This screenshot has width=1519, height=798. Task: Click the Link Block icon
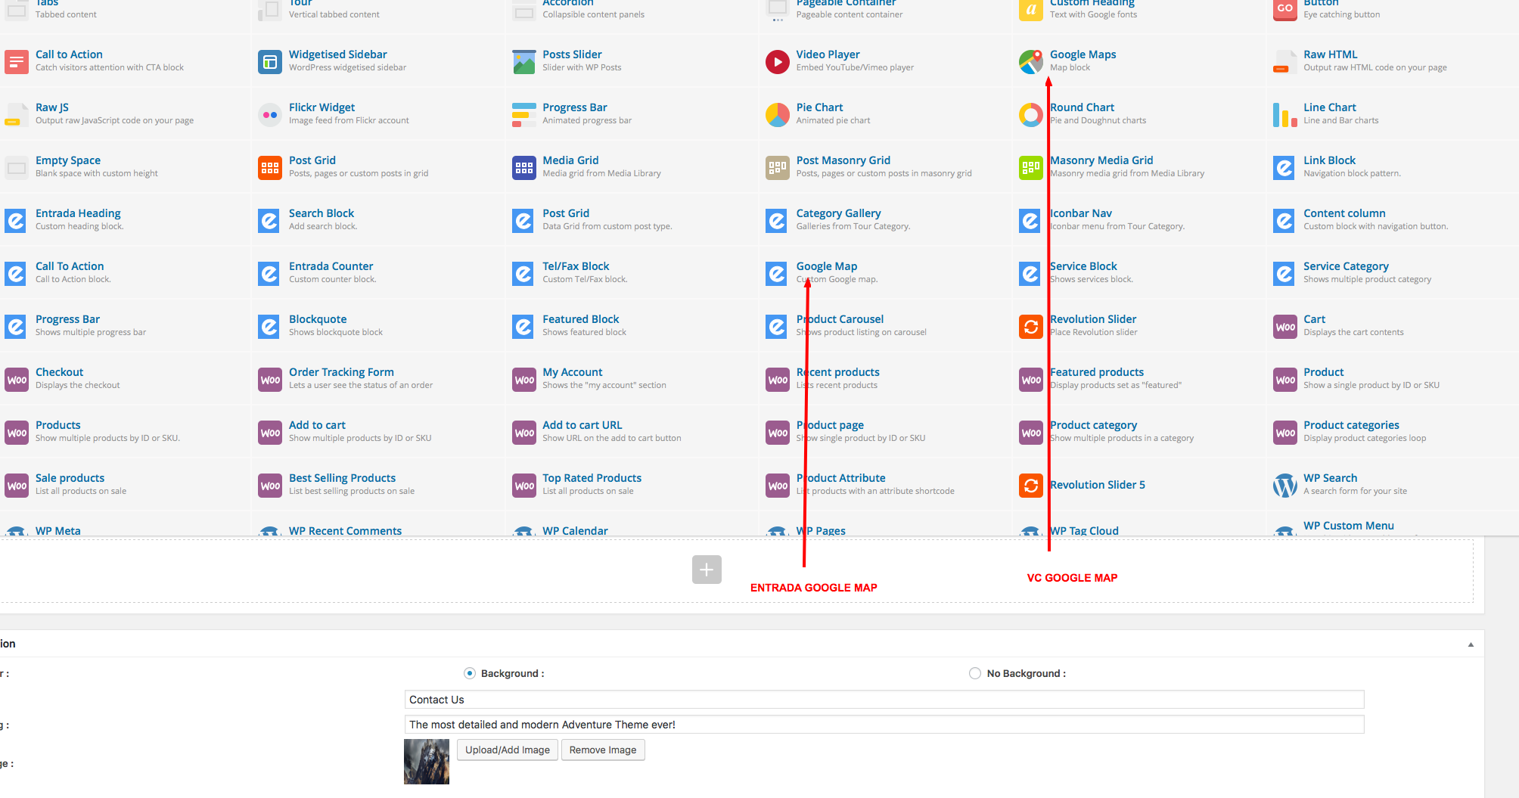click(x=1284, y=167)
